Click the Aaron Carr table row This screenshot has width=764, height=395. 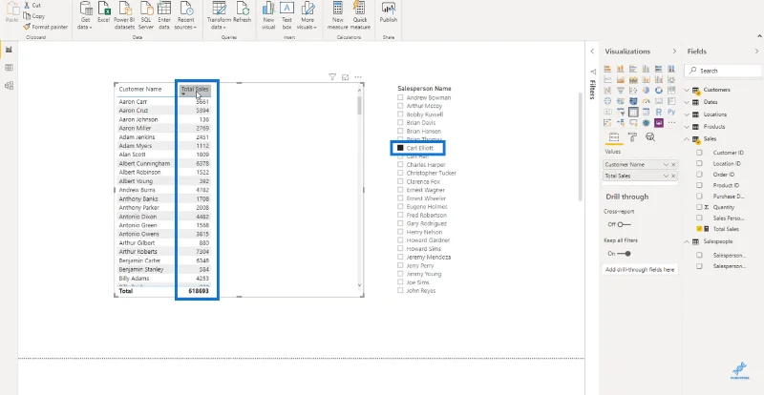point(164,102)
